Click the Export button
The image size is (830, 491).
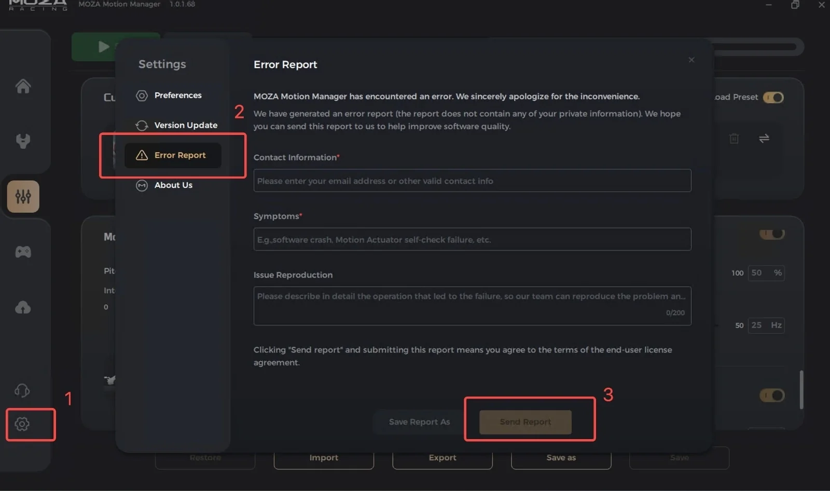[442, 458]
